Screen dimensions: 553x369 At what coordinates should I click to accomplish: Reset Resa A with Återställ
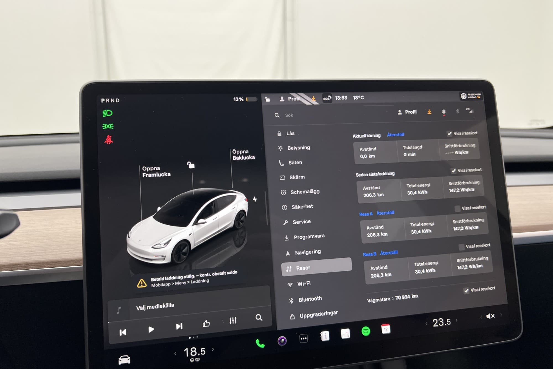coord(385,213)
